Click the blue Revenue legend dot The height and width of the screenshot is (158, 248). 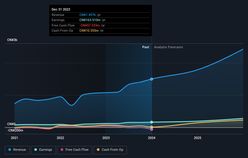(10, 150)
